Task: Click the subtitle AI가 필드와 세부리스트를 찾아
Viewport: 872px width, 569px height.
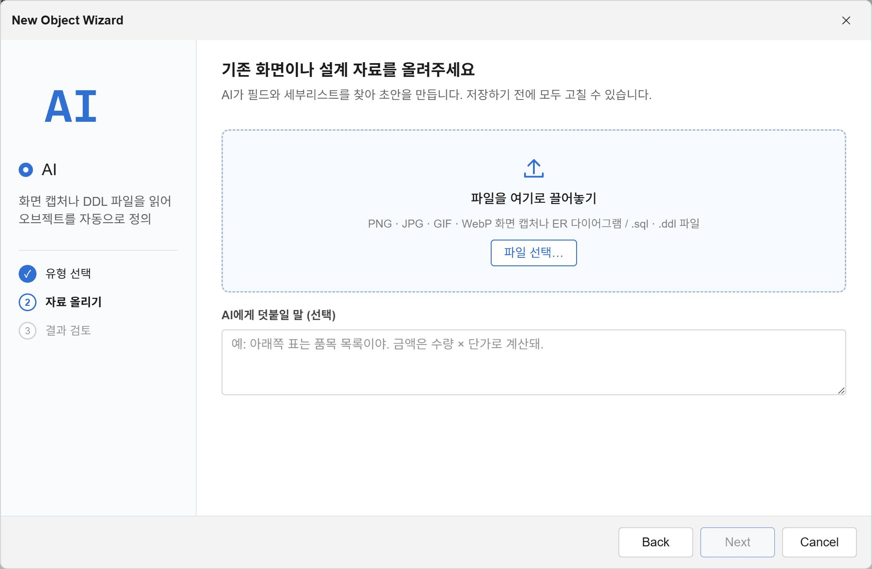Action: [x=436, y=95]
